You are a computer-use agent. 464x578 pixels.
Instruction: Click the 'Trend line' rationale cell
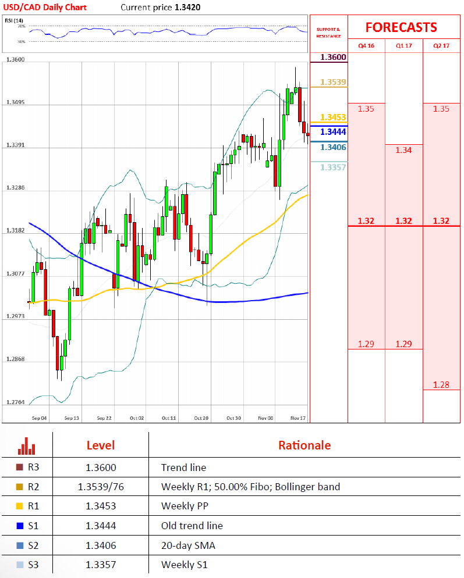(x=183, y=468)
